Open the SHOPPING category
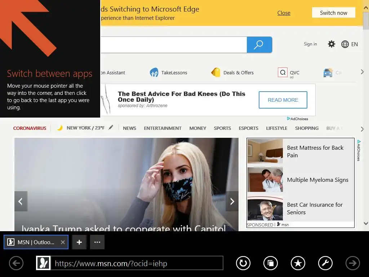369x277 pixels. pos(307,128)
